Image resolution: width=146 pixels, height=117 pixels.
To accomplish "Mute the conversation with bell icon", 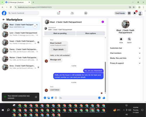I will coord(121,39).
